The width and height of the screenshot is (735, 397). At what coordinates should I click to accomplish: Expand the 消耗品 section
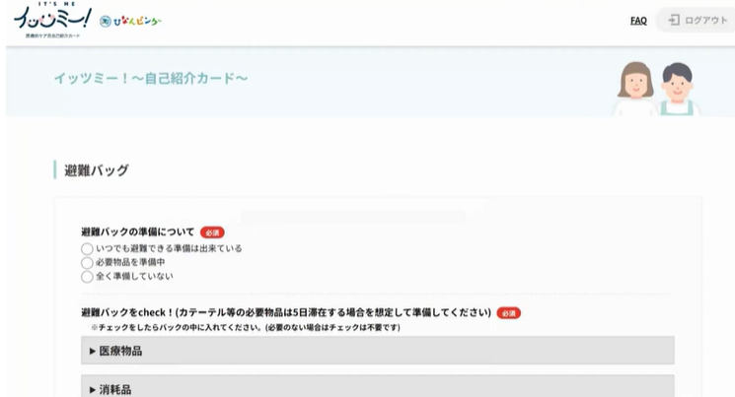click(x=377, y=386)
